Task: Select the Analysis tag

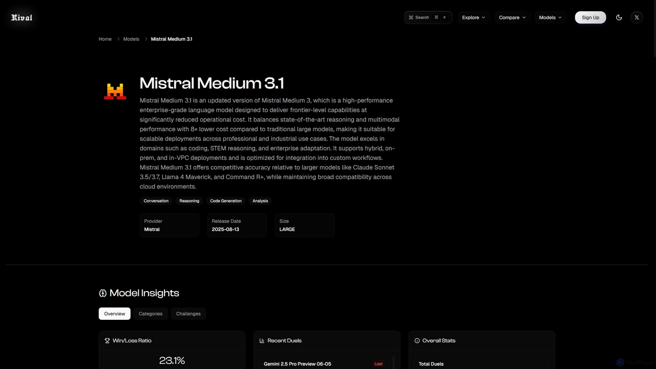Action: point(260,201)
